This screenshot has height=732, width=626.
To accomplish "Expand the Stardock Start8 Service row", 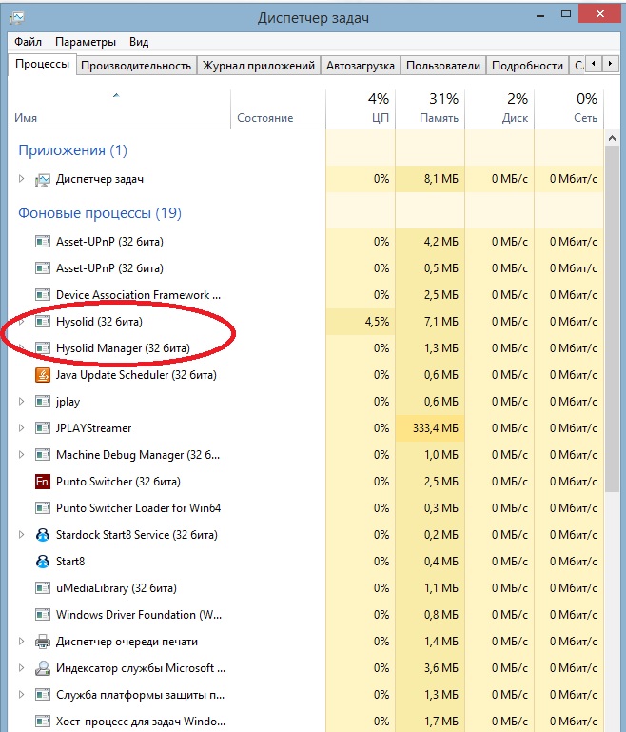I will (x=21, y=535).
